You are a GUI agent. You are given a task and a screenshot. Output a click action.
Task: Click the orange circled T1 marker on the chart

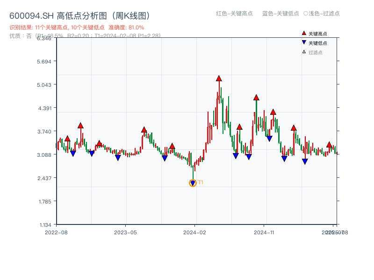pos(192,183)
